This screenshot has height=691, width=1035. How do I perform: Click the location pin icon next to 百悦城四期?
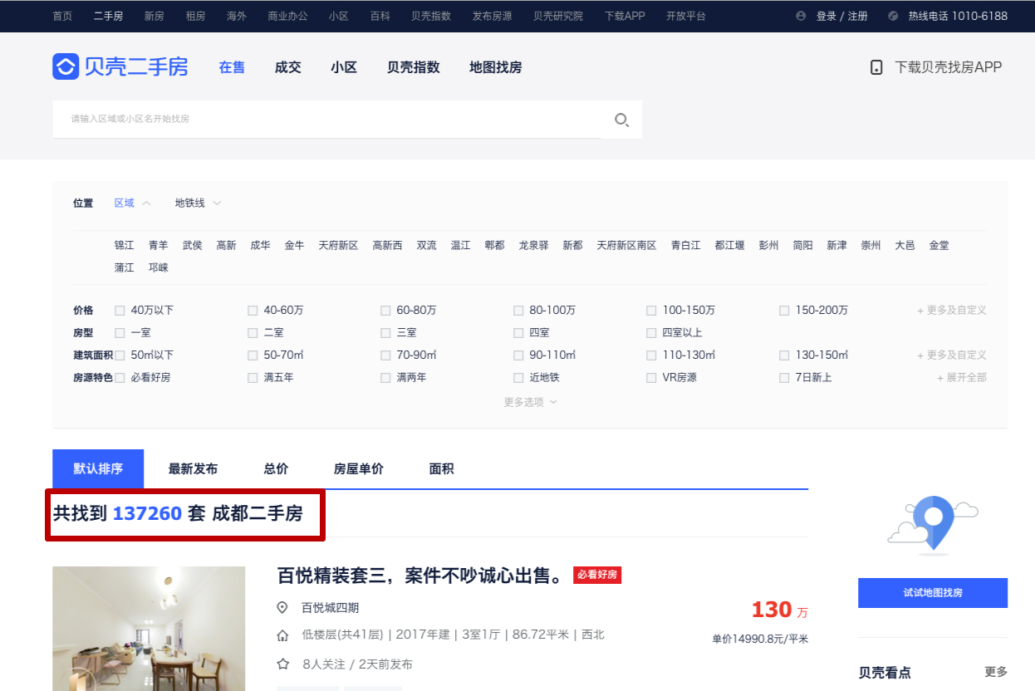(282, 608)
